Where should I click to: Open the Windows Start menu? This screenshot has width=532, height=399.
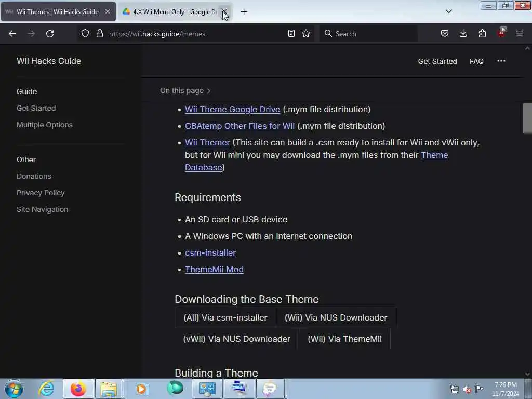click(14, 389)
